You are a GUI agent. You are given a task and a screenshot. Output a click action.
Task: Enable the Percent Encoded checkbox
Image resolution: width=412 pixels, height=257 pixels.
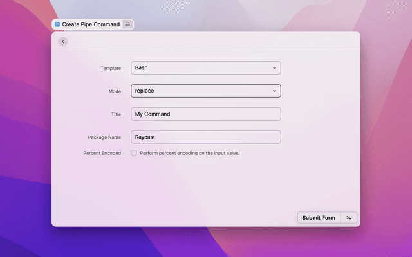pyautogui.click(x=134, y=153)
